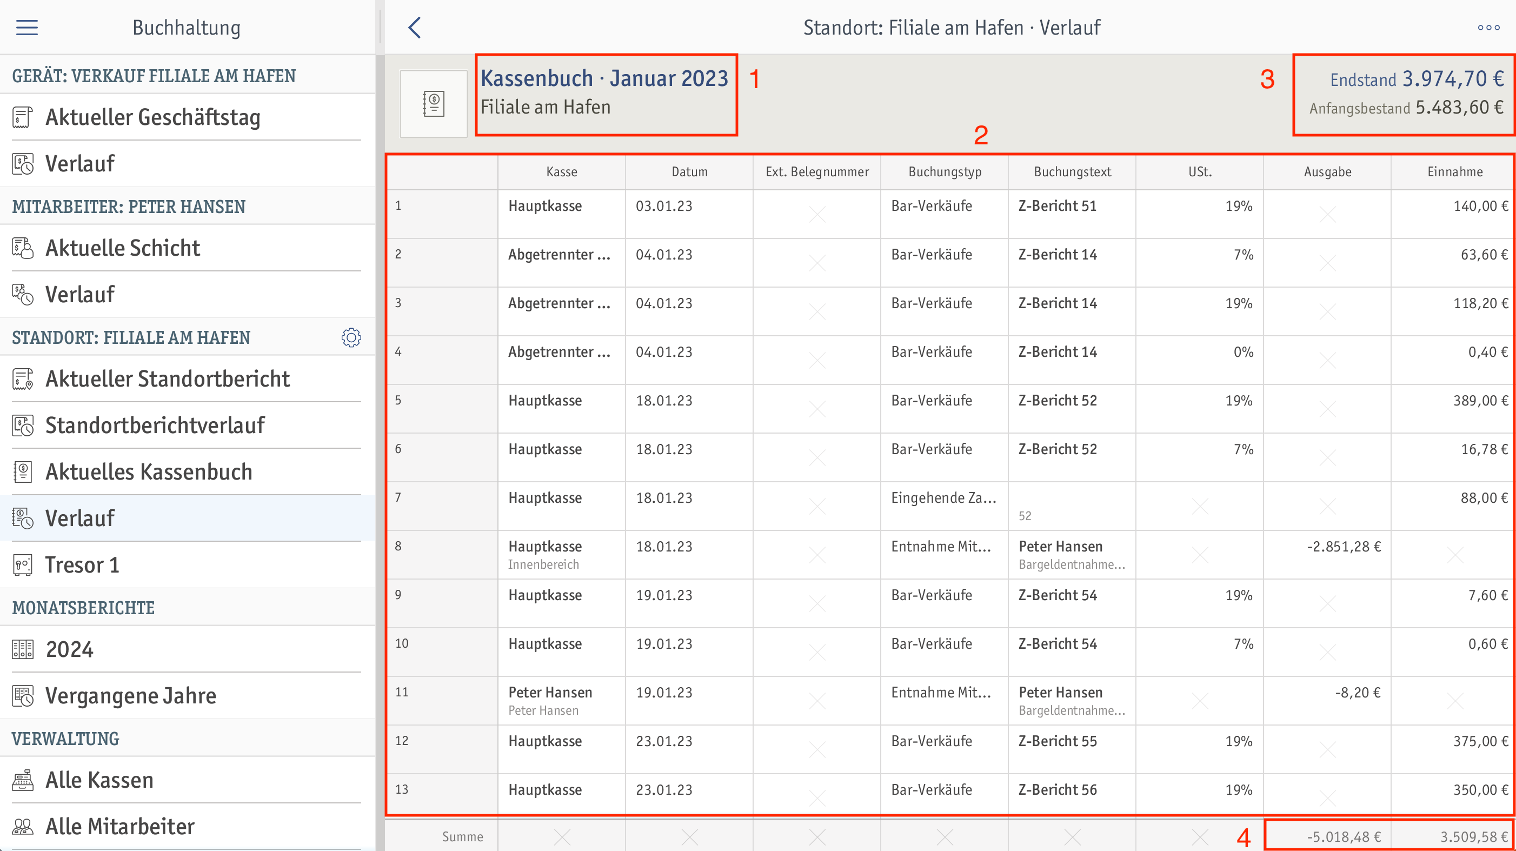Click Z-Bericht 56 in row 13

pyautogui.click(x=1058, y=790)
